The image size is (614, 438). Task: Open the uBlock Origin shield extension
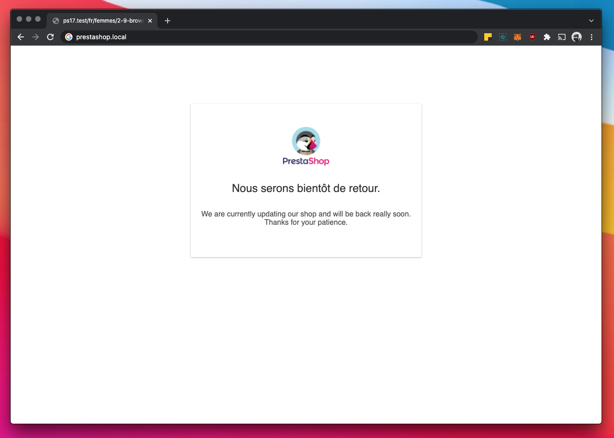tap(532, 37)
